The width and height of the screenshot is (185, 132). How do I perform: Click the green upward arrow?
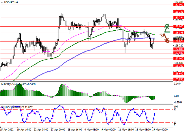[x=167, y=27]
